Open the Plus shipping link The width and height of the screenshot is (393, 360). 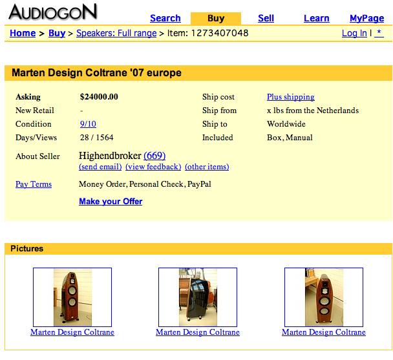(290, 97)
